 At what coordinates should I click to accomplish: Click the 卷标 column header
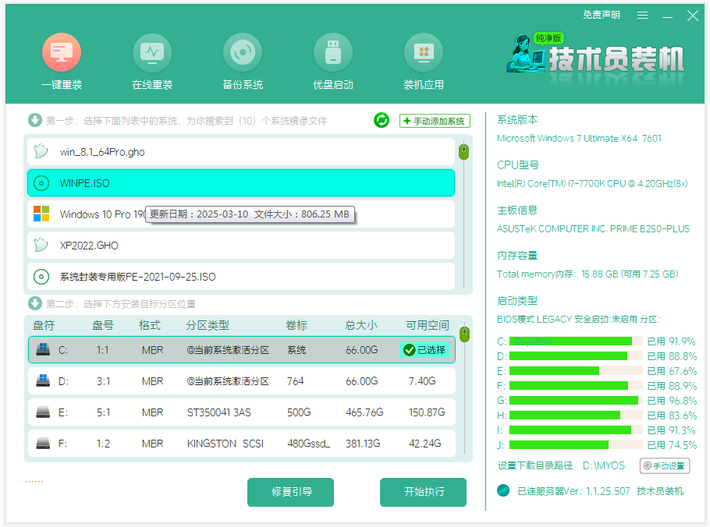coord(296,325)
